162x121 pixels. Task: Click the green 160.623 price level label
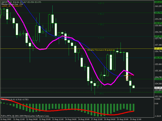pyautogui.click(x=158, y=2)
